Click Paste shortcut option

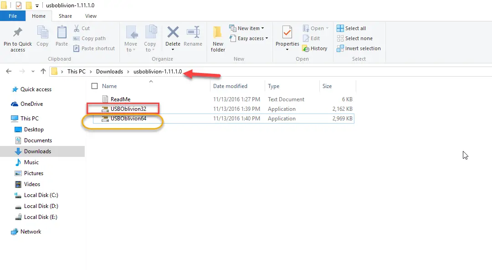[94, 48]
